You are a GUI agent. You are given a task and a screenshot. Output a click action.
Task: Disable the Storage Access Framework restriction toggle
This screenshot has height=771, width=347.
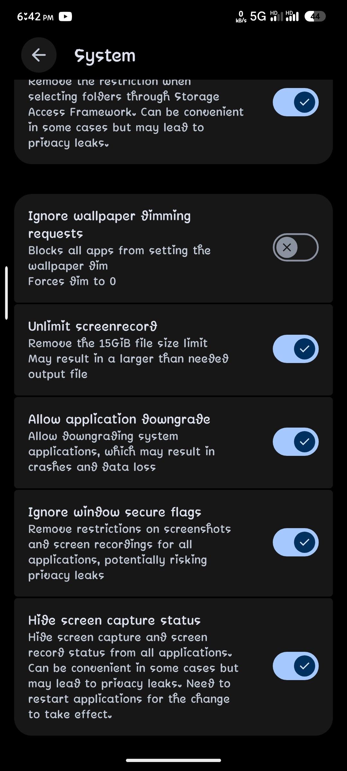pos(295,102)
